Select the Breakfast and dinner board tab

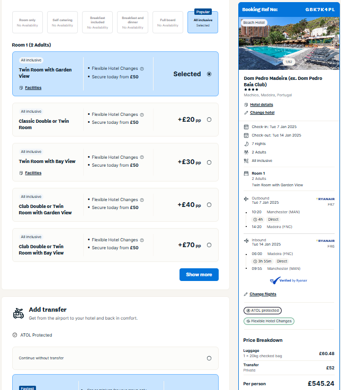pos(133,22)
